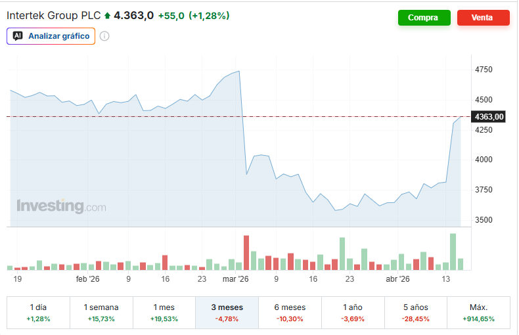Click the 4363,00 price label on axis
This screenshot has width=519, height=335.
pos(489,116)
